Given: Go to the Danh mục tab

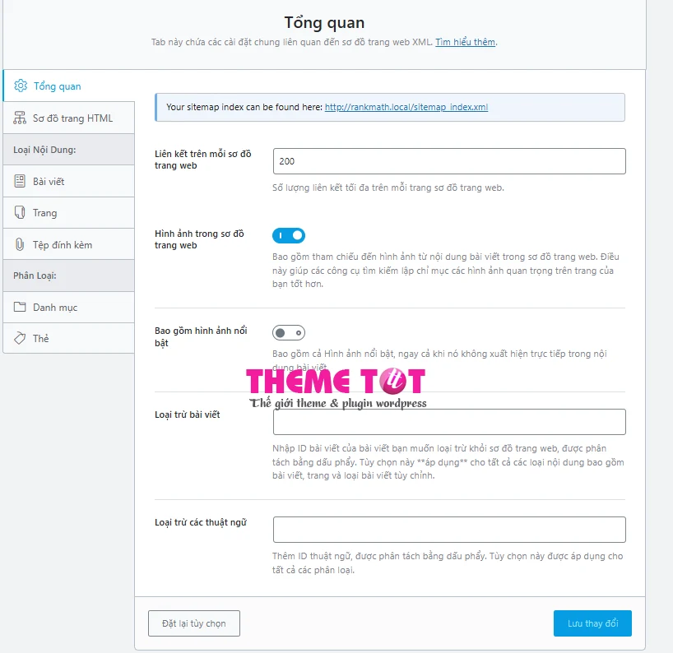Looking at the screenshot, I should click(68, 308).
